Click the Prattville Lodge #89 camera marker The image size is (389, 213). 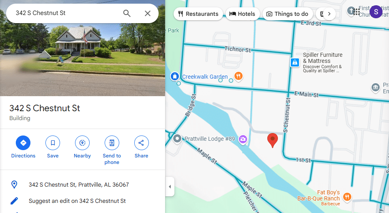click(243, 139)
